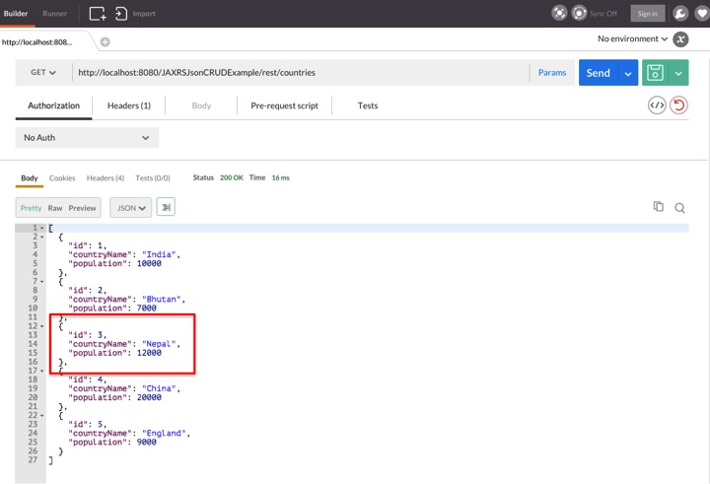Click the "India" countryName value
Viewport: 710px width, 484px height.
[159, 255]
